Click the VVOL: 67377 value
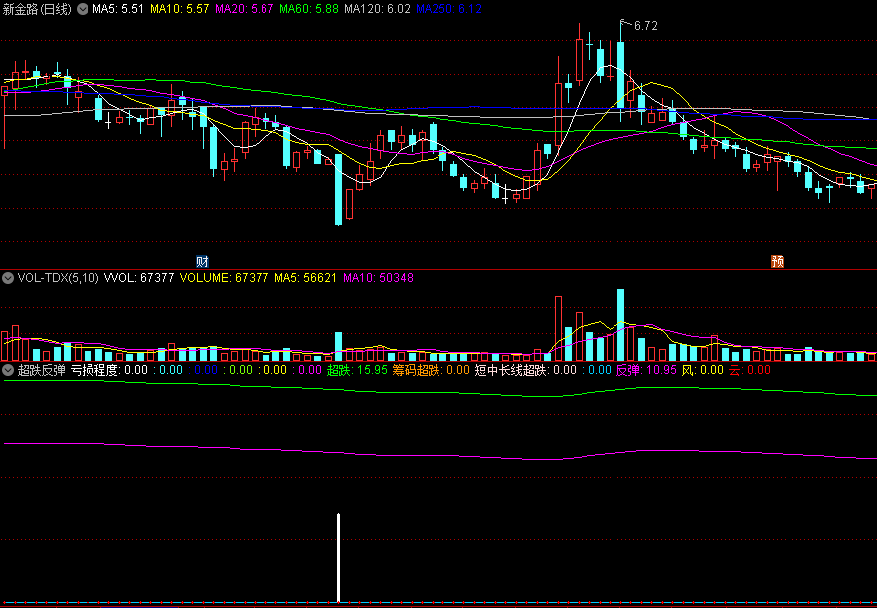The width and height of the screenshot is (877, 608). point(139,278)
